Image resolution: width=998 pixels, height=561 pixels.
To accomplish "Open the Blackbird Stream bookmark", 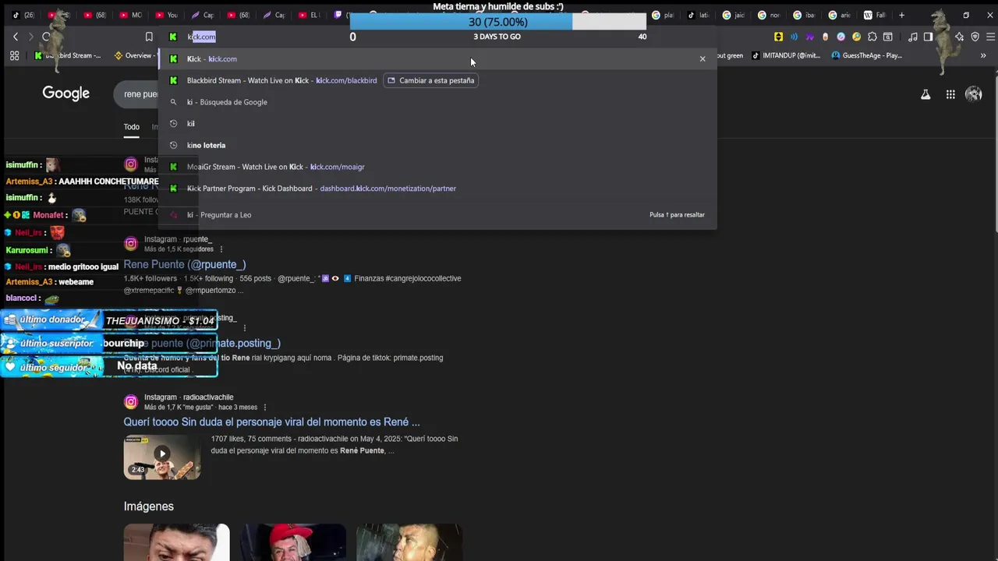I will 68,55.
